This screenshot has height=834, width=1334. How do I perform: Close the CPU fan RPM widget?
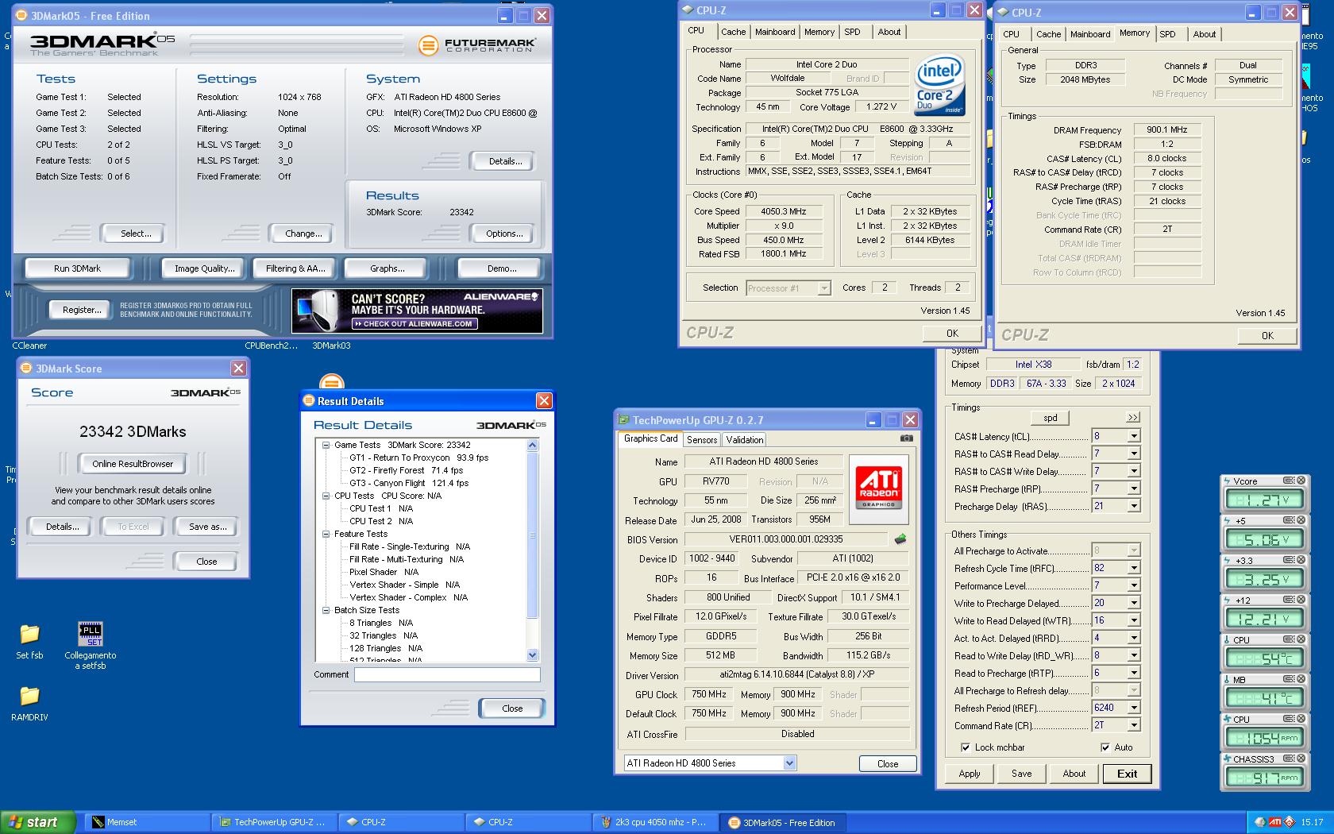point(1301,719)
